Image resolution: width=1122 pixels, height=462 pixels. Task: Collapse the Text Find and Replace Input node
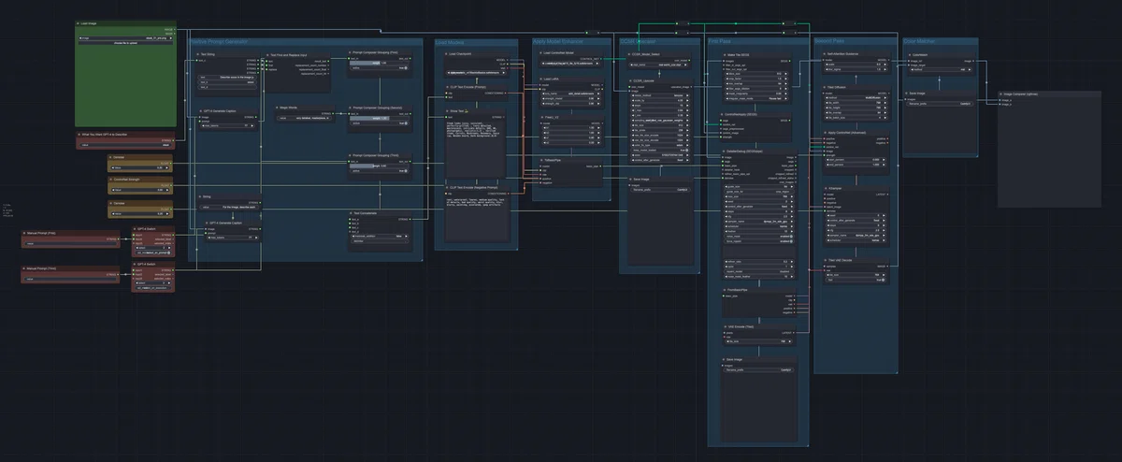coord(267,55)
